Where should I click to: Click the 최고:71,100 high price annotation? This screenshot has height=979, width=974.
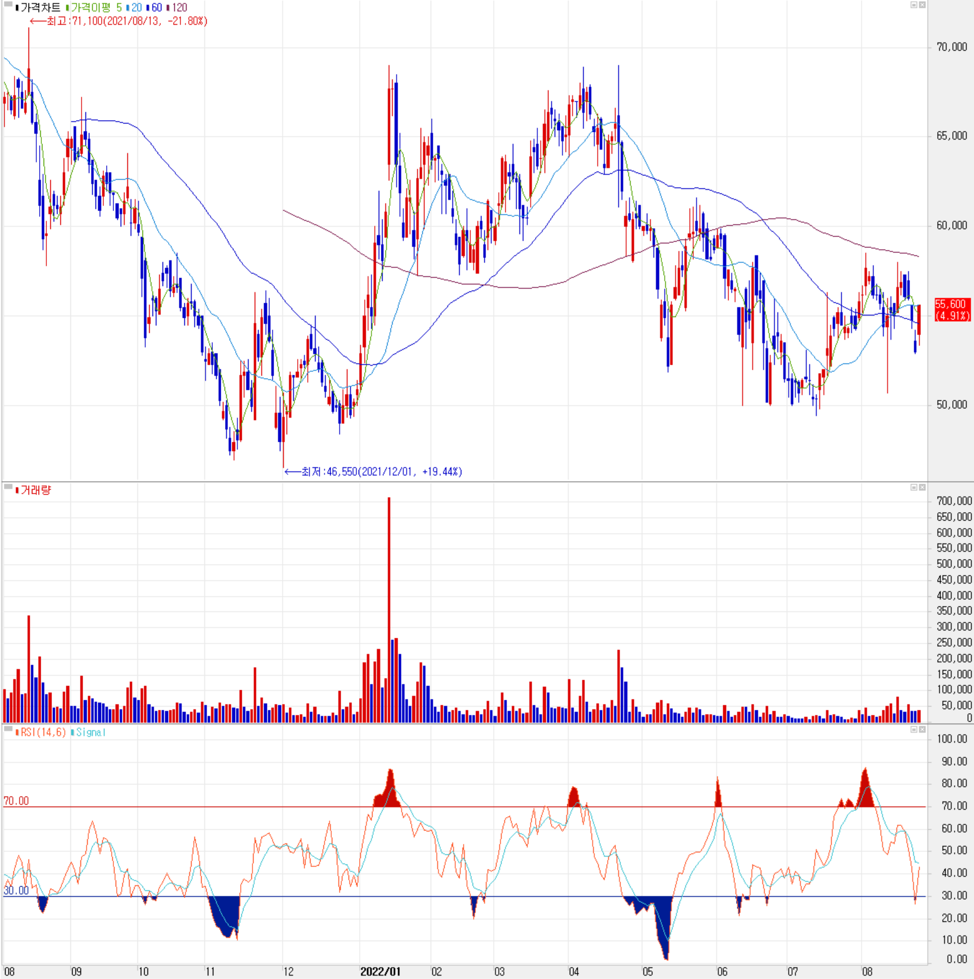(118, 21)
